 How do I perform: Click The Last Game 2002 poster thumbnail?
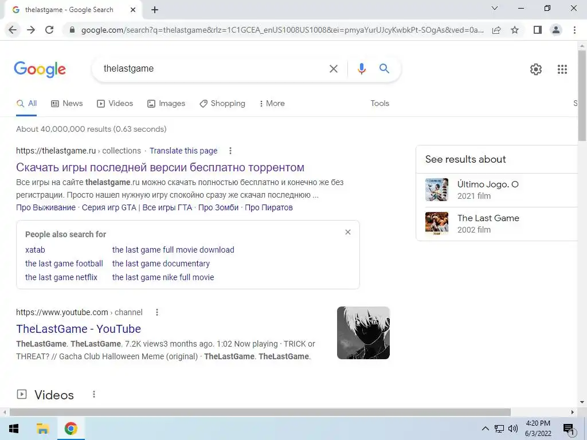[x=436, y=223]
